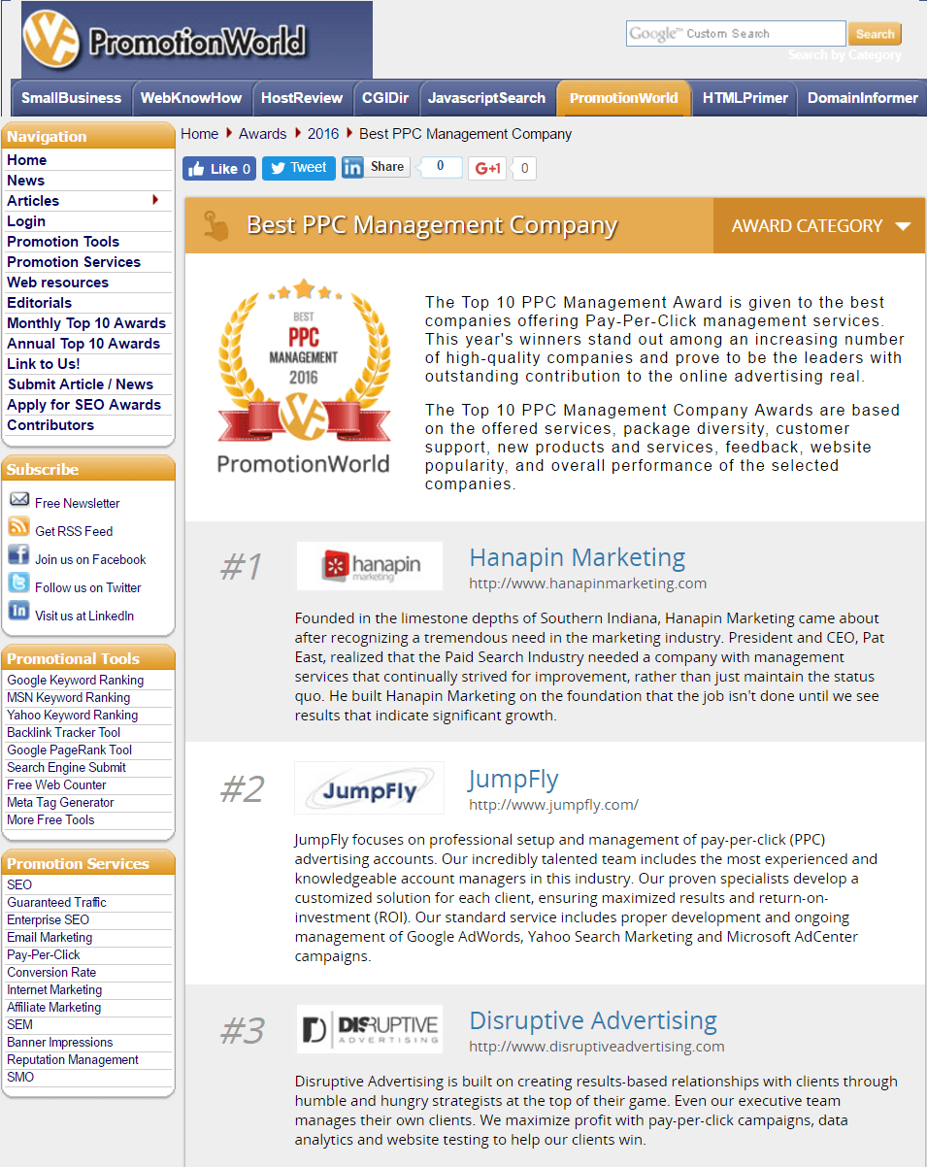Open Backlink Tracker Tool
Viewport: 927px width, 1167px height.
pos(64,733)
